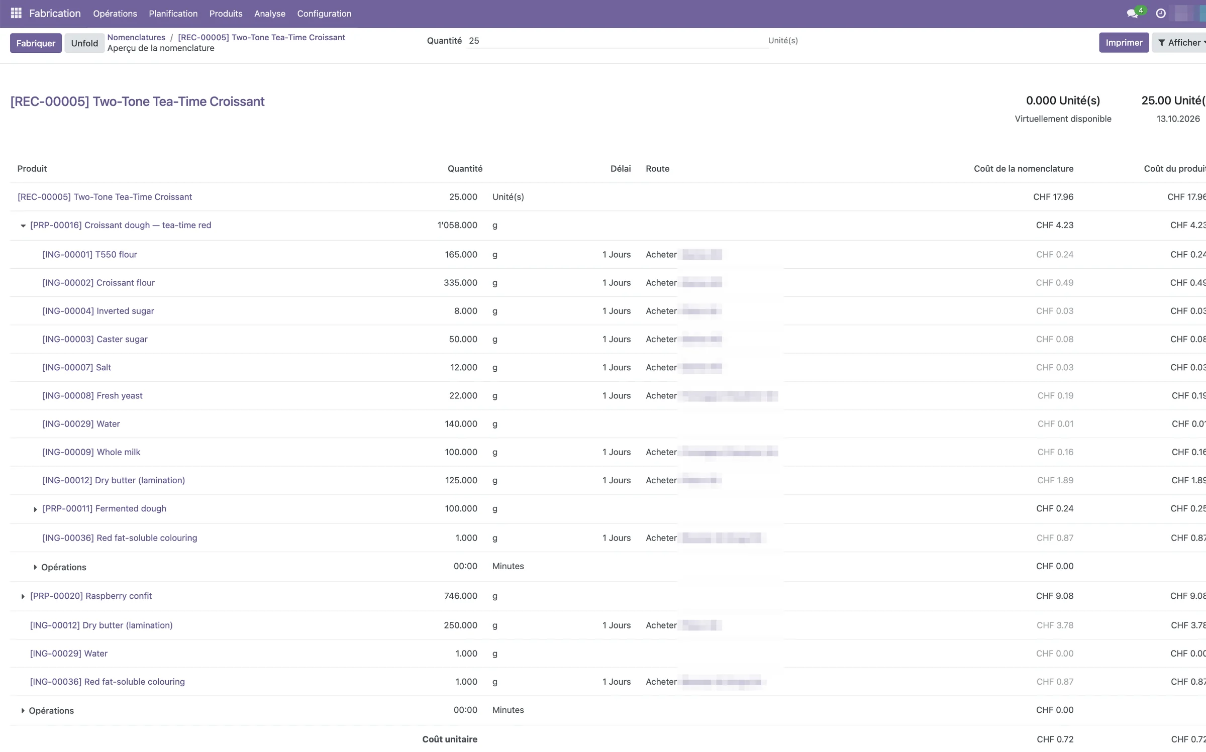Open the conversations messages icon
The width and height of the screenshot is (1206, 752).
tap(1133, 14)
